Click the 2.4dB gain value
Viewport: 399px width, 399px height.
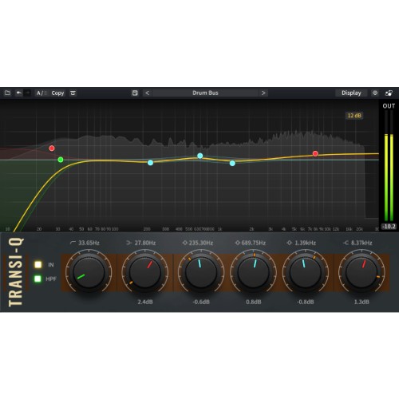click(145, 302)
